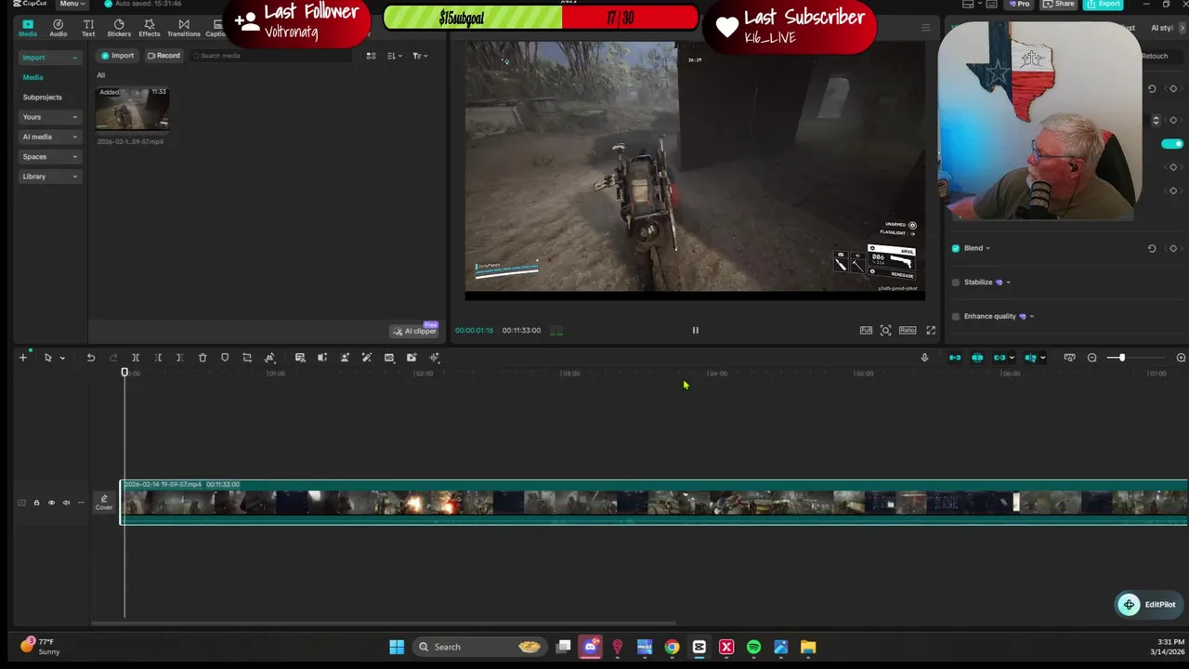Enable the Stabilize checkbox

(x=956, y=282)
